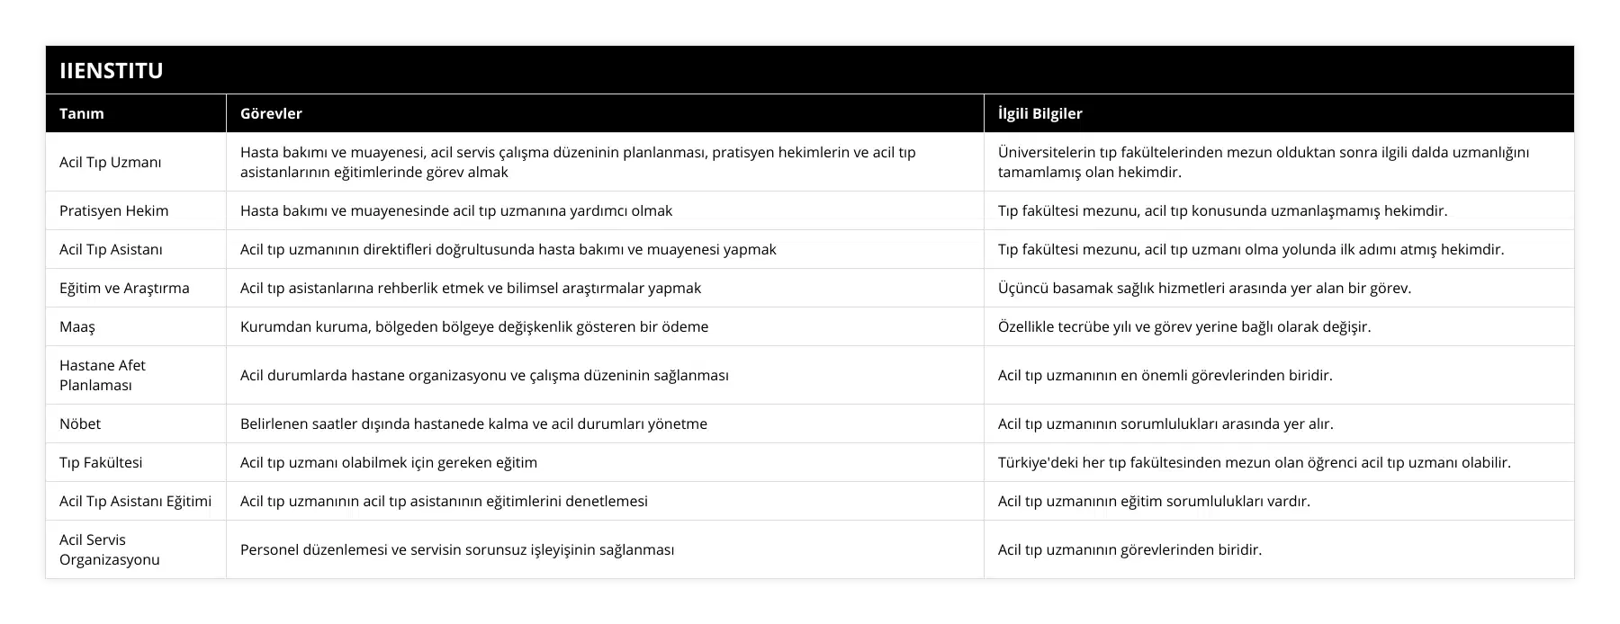1620x624 pixels.
Task: Select the Hastane Afet Planlaması cell
Action: 103,375
